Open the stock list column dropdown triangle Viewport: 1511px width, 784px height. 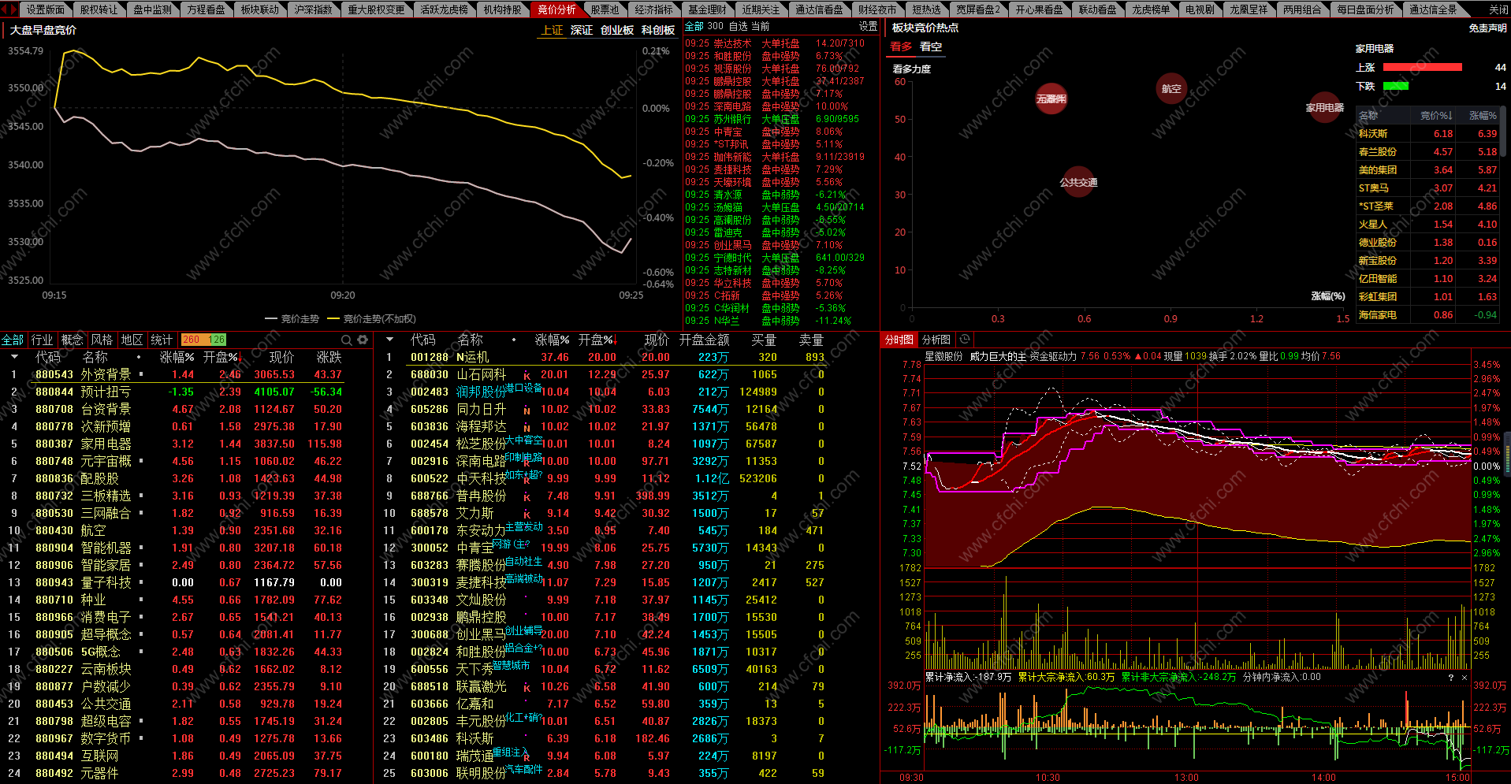(x=389, y=340)
